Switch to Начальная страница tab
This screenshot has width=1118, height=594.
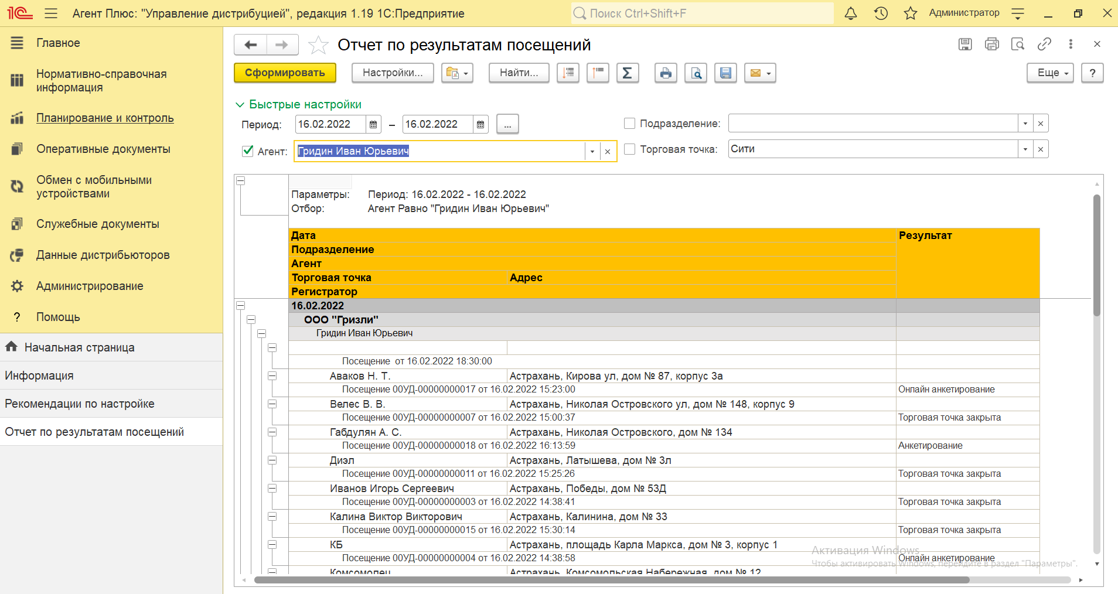click(79, 347)
